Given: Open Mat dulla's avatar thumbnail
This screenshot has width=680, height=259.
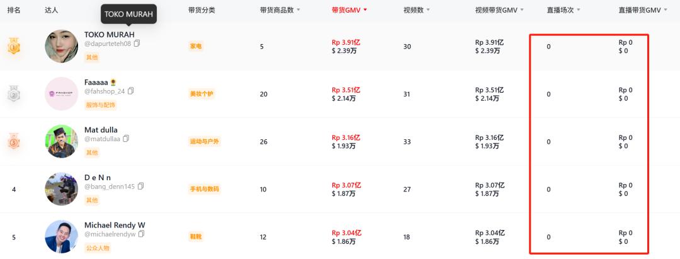Looking at the screenshot, I should (x=62, y=141).
